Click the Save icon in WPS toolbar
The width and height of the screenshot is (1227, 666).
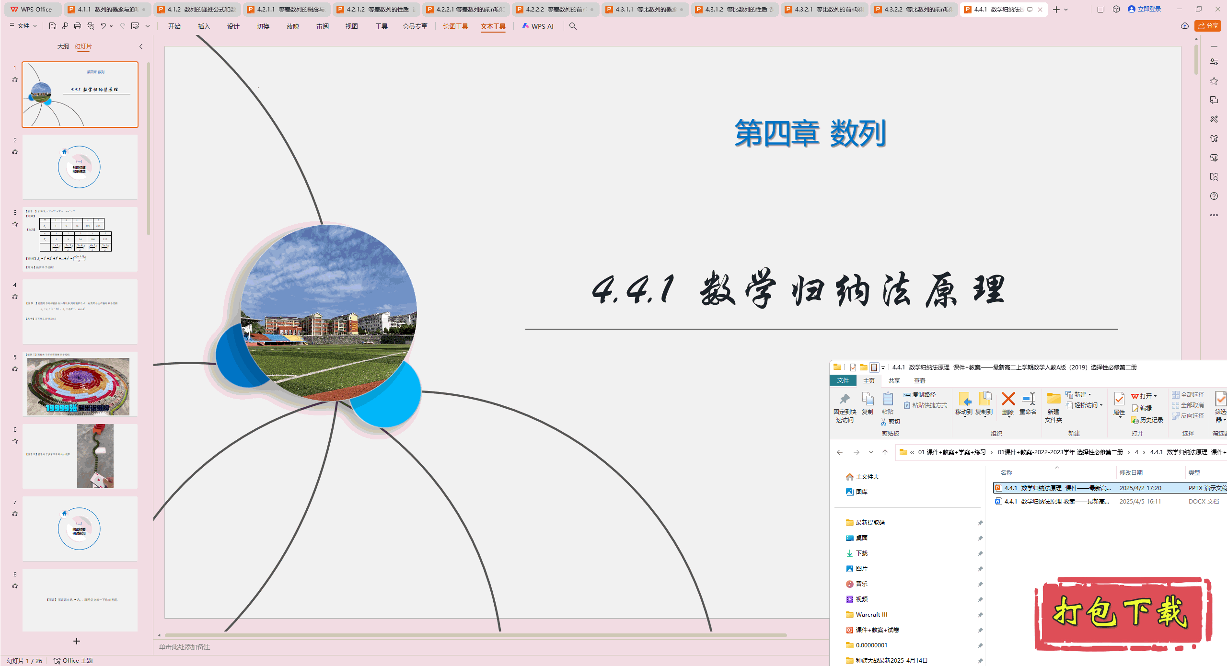click(x=53, y=26)
